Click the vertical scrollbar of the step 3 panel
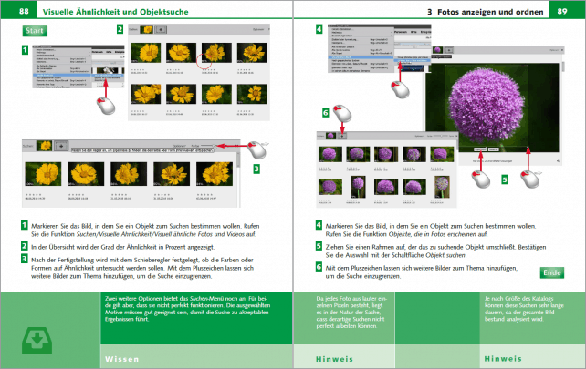 coord(238,159)
